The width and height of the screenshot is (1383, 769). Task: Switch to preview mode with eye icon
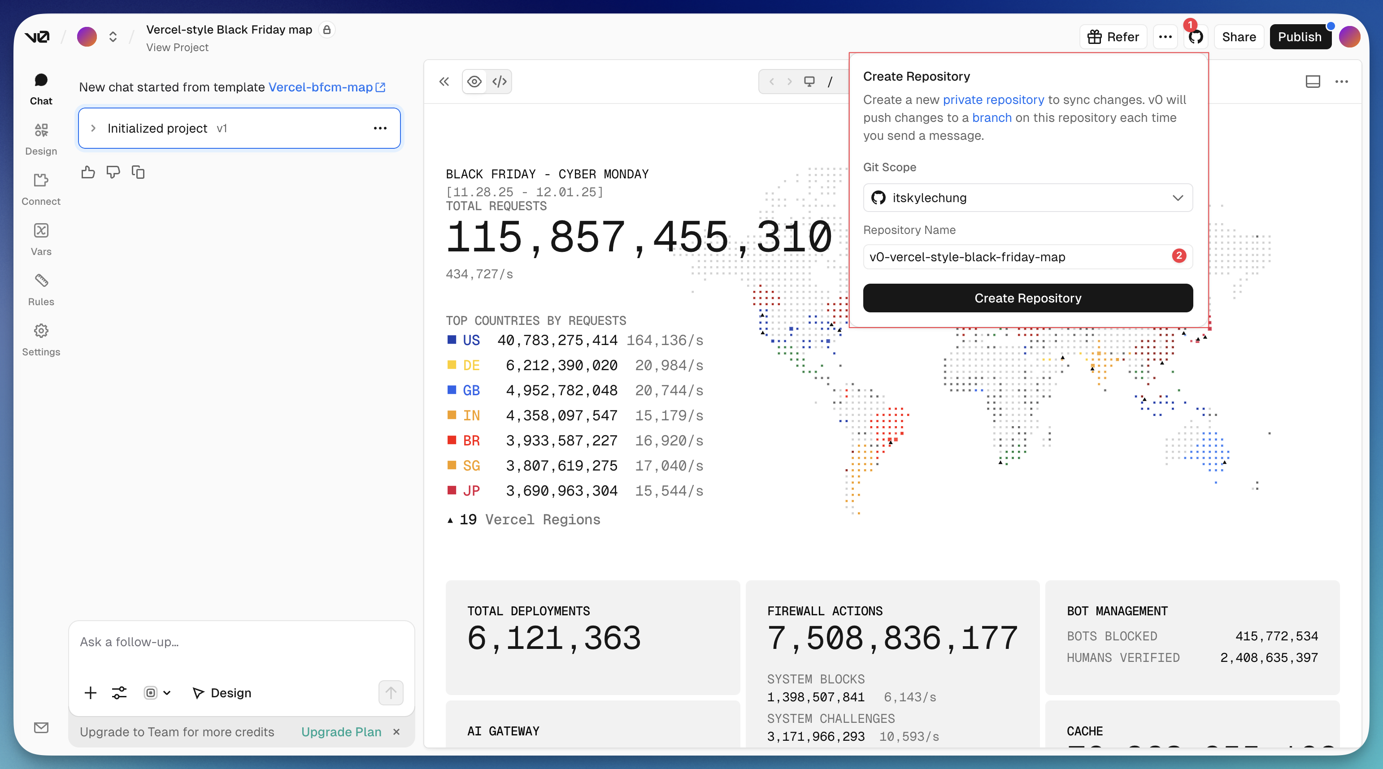474,82
